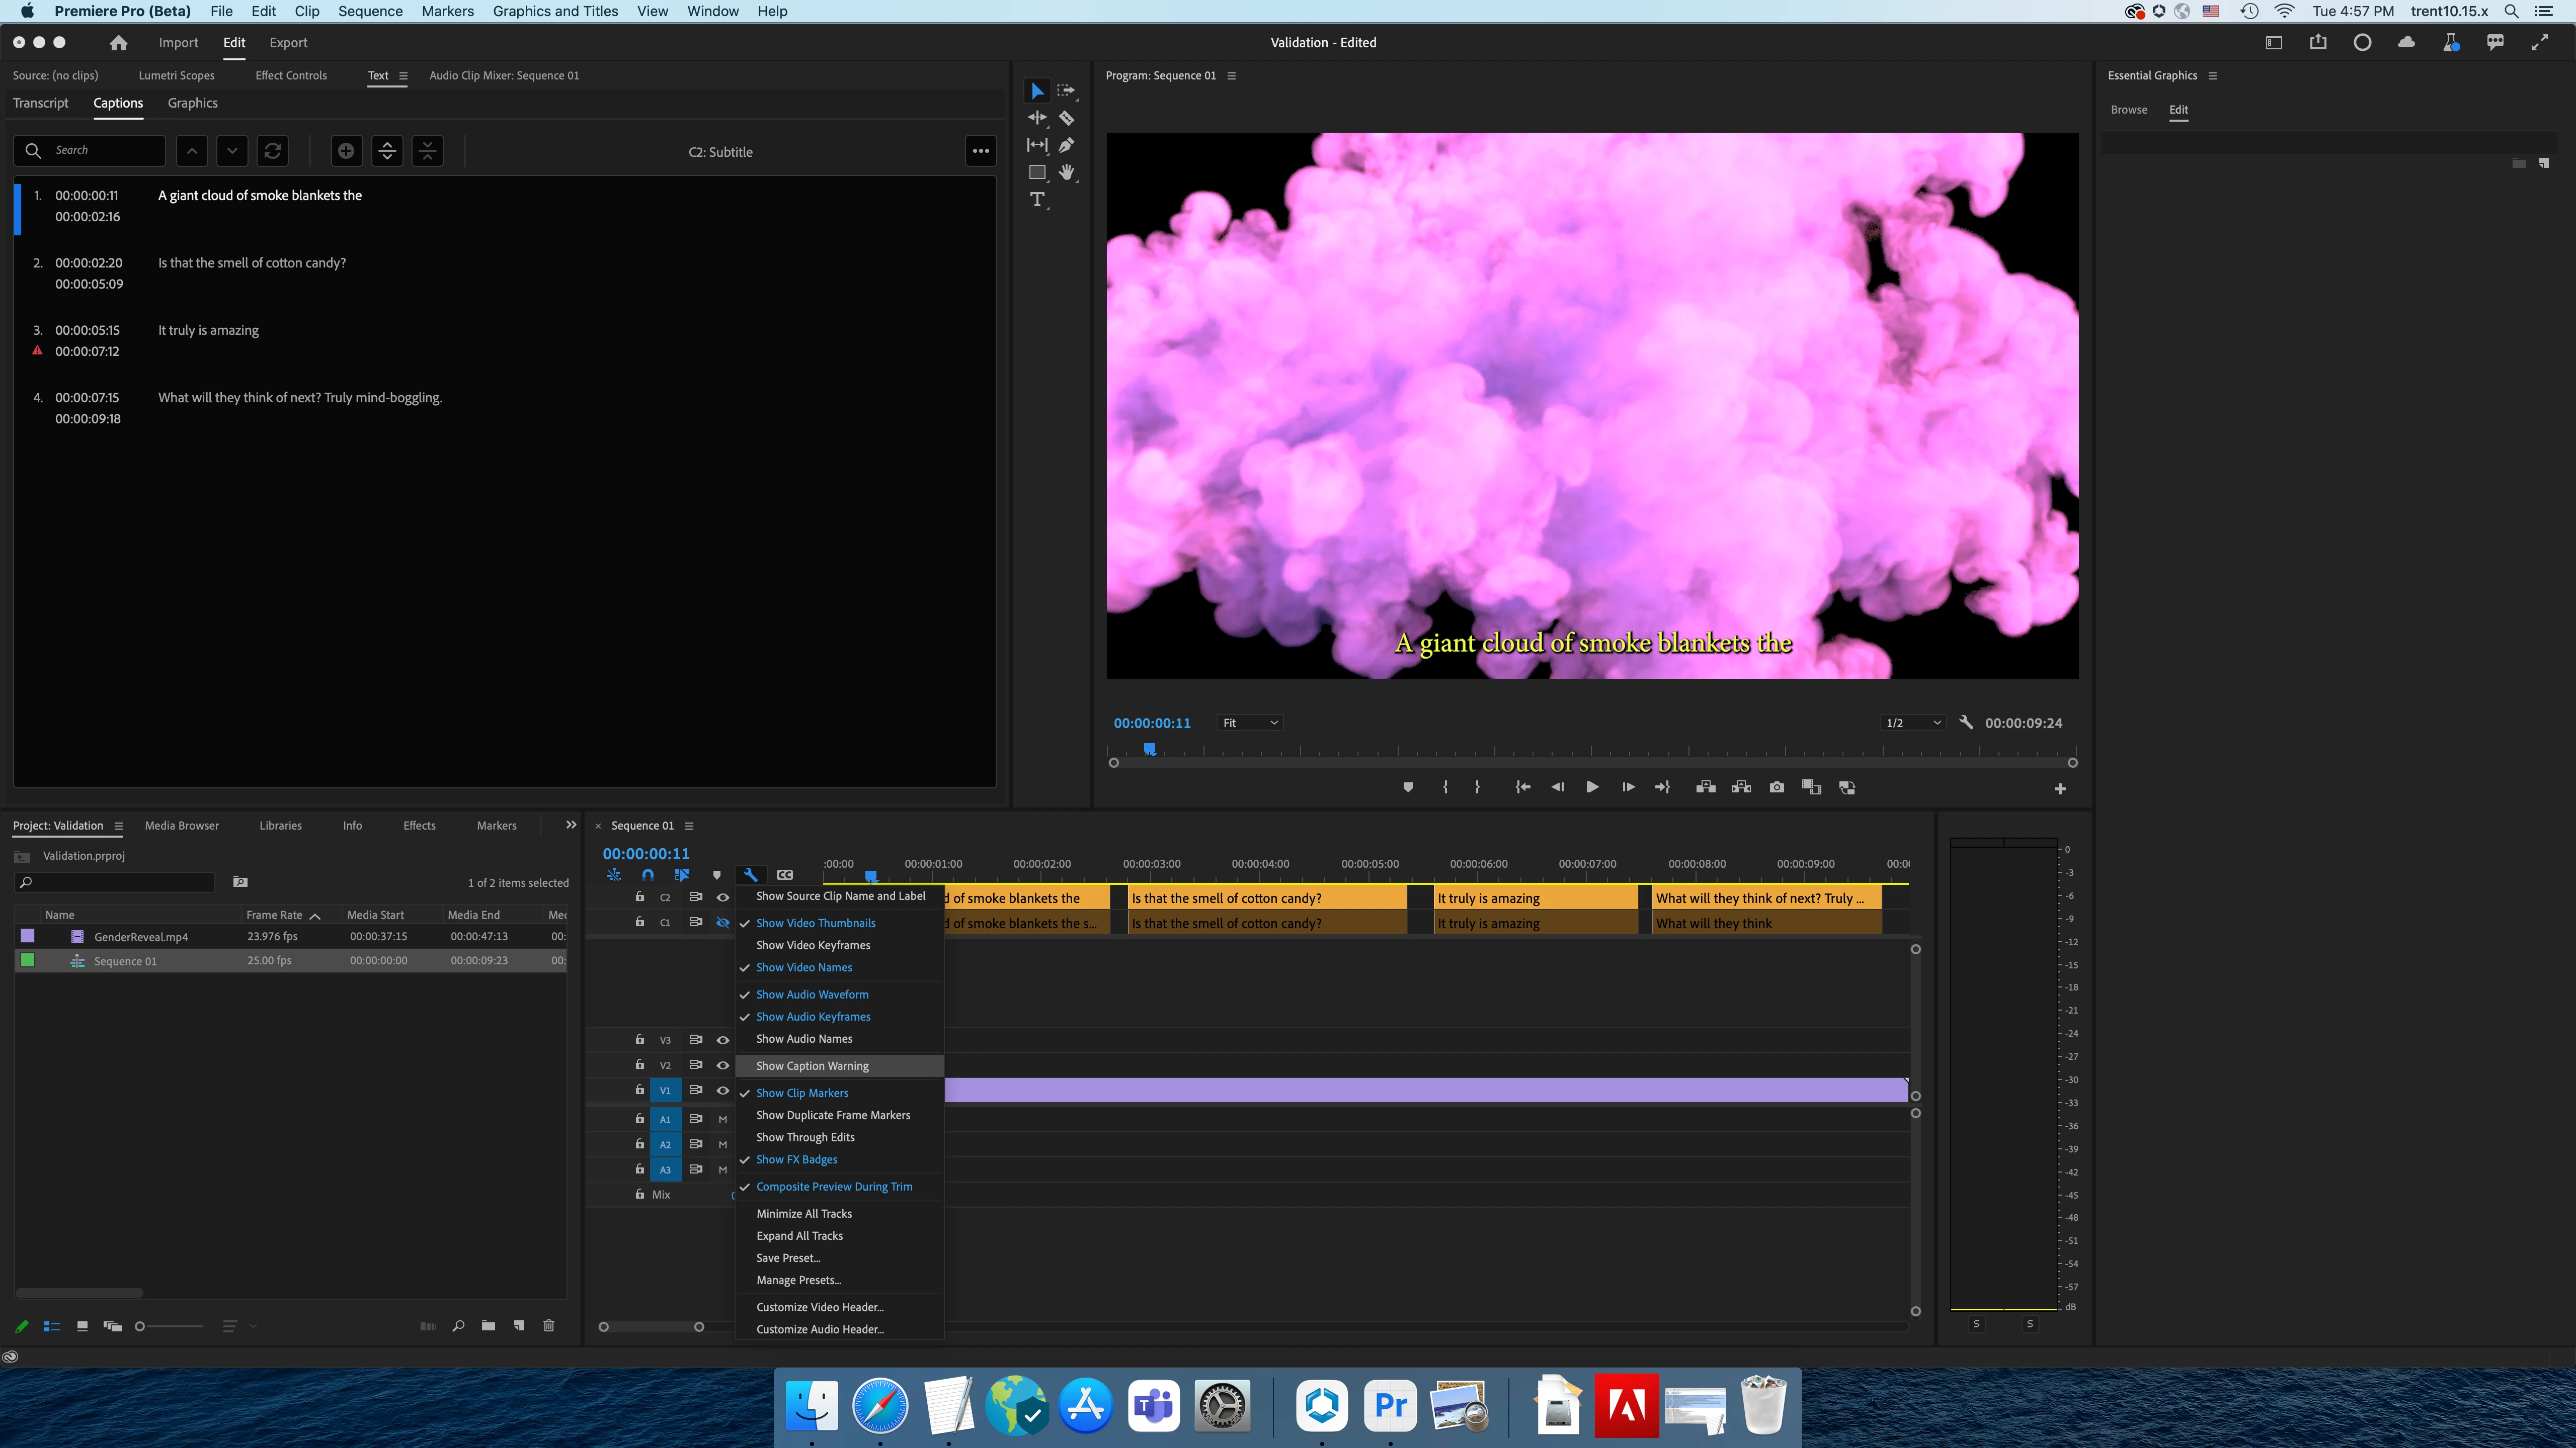The width and height of the screenshot is (2576, 1448).
Task: Click Customize Video Header option
Action: tap(819, 1306)
